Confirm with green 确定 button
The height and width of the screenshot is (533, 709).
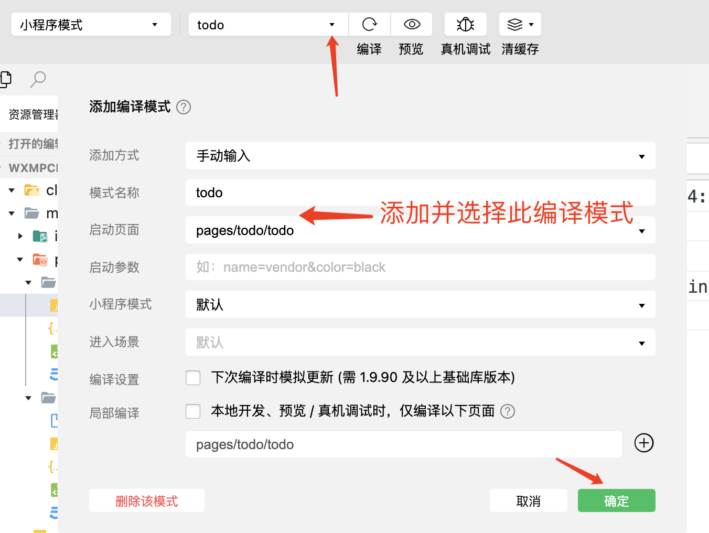(x=617, y=501)
